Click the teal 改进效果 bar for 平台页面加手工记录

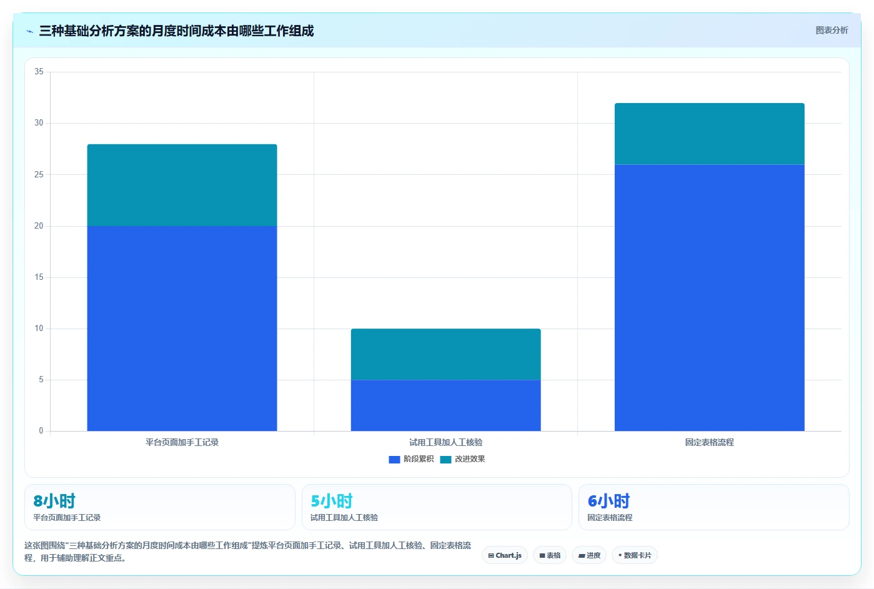click(182, 185)
